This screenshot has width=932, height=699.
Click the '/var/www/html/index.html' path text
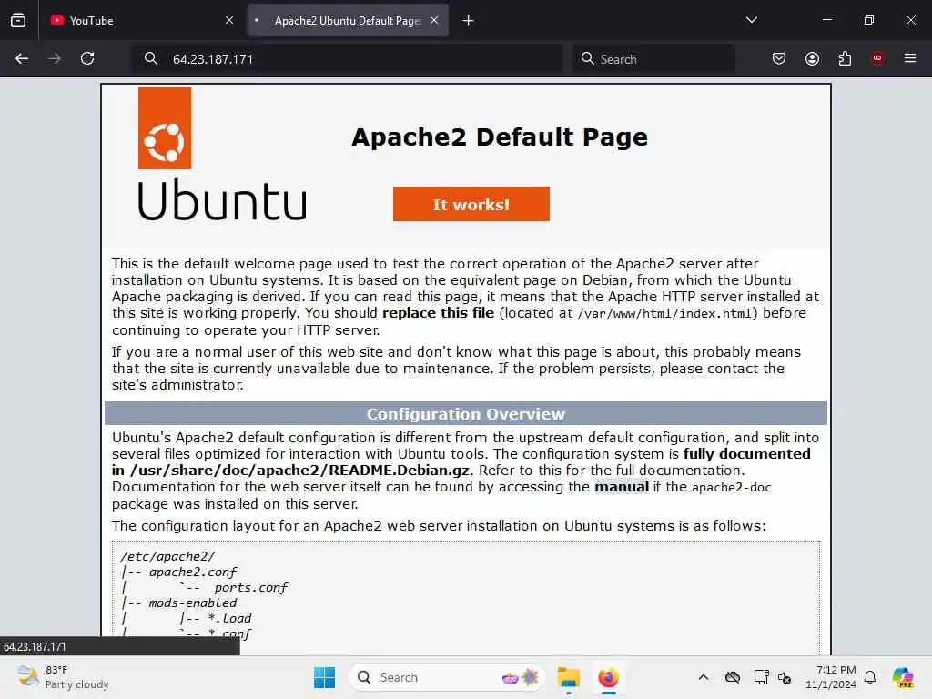[665, 313]
